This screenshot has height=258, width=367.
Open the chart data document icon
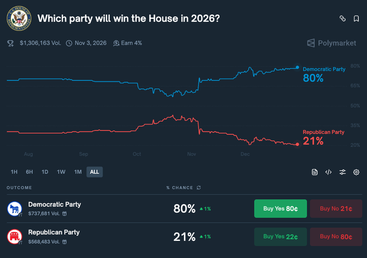[x=315, y=172]
